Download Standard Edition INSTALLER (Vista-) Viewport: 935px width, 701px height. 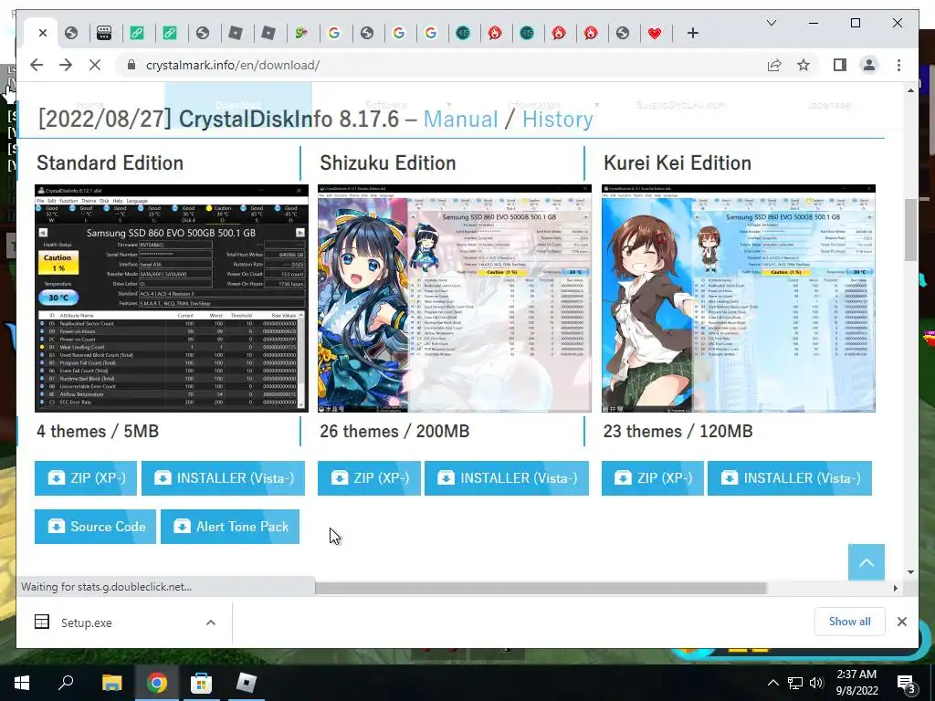[x=223, y=478]
